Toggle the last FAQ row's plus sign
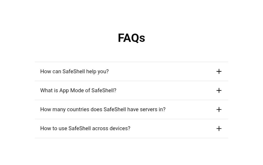Image resolution: width=263 pixels, height=165 pixels. [x=219, y=129]
